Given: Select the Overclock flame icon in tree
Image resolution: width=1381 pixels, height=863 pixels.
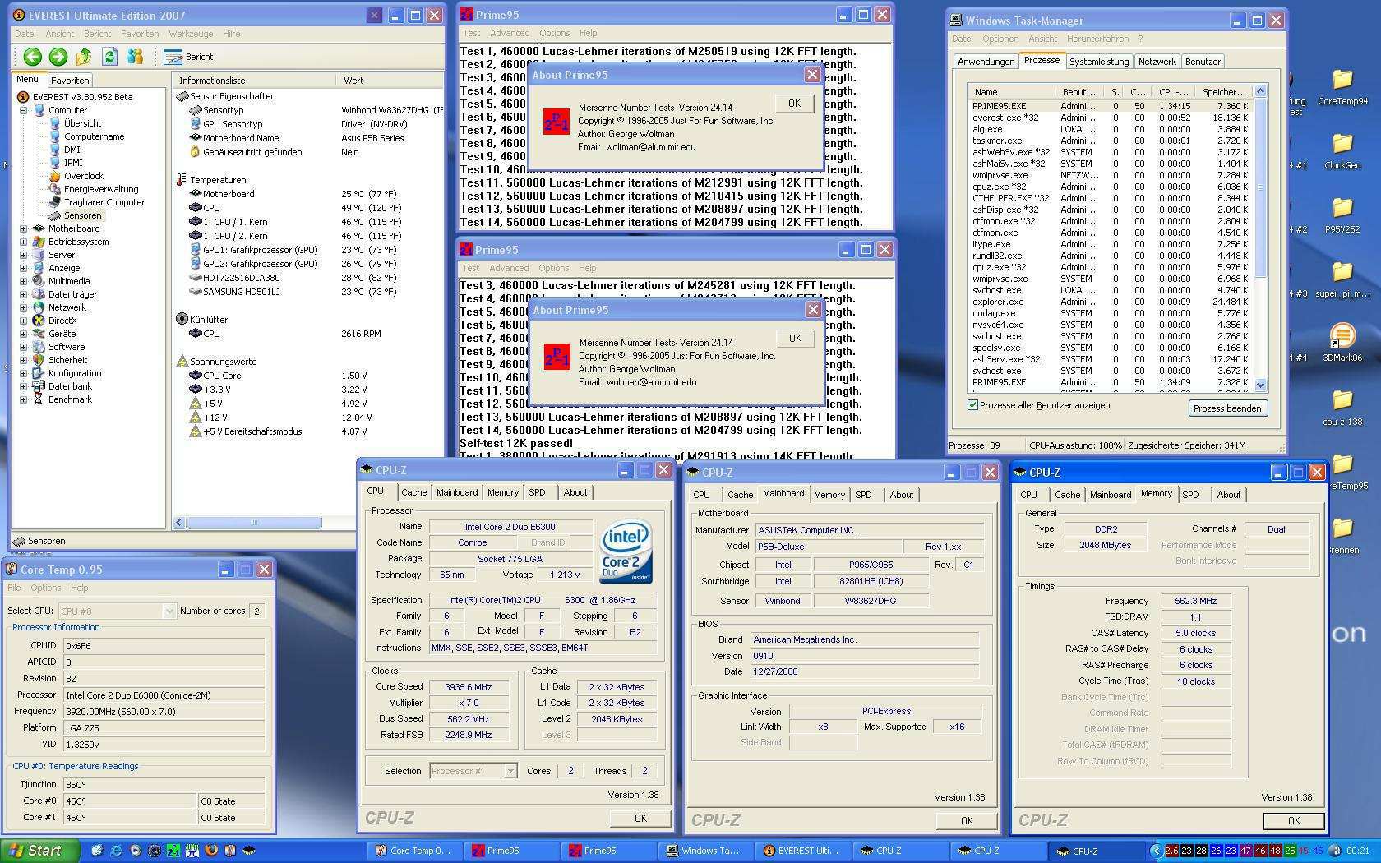Looking at the screenshot, I should click(x=54, y=176).
